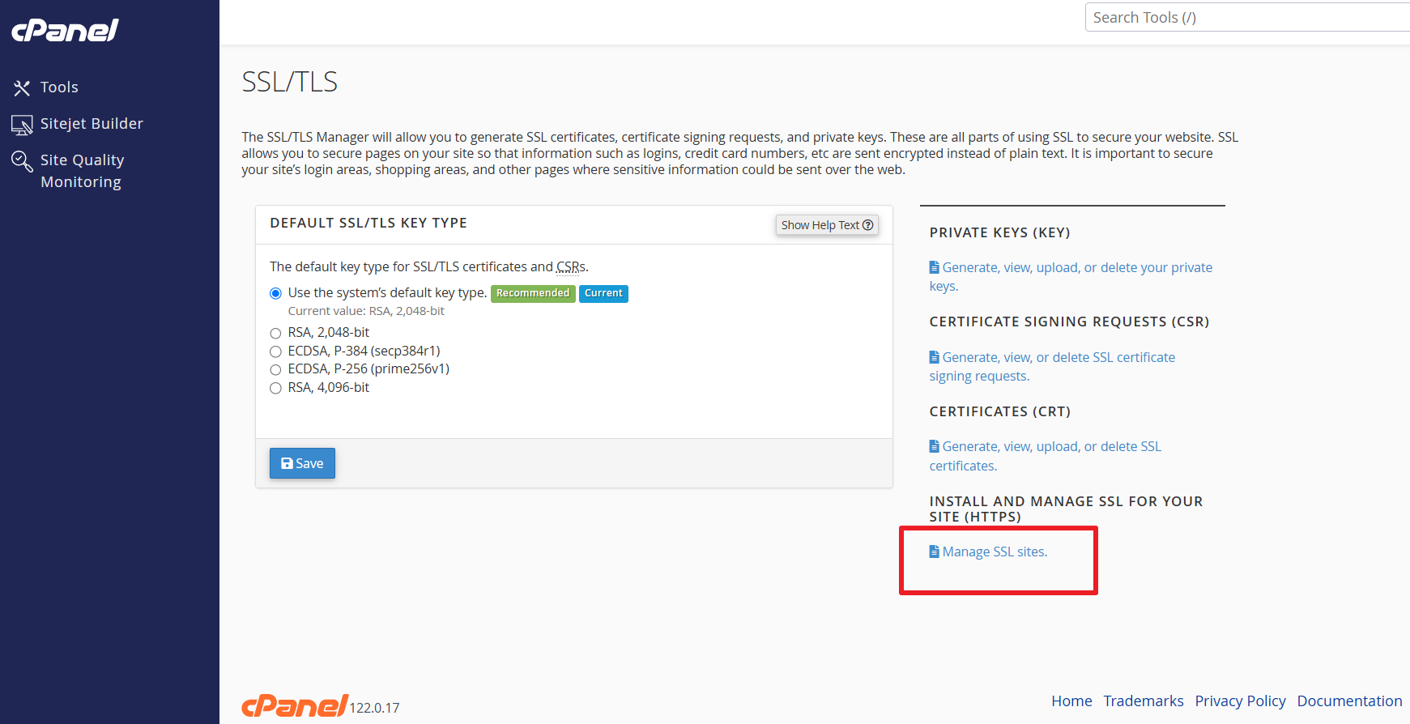This screenshot has height=724, width=1410.
Task: Select the RSA, 2,048-bit radio button
Action: tap(275, 333)
